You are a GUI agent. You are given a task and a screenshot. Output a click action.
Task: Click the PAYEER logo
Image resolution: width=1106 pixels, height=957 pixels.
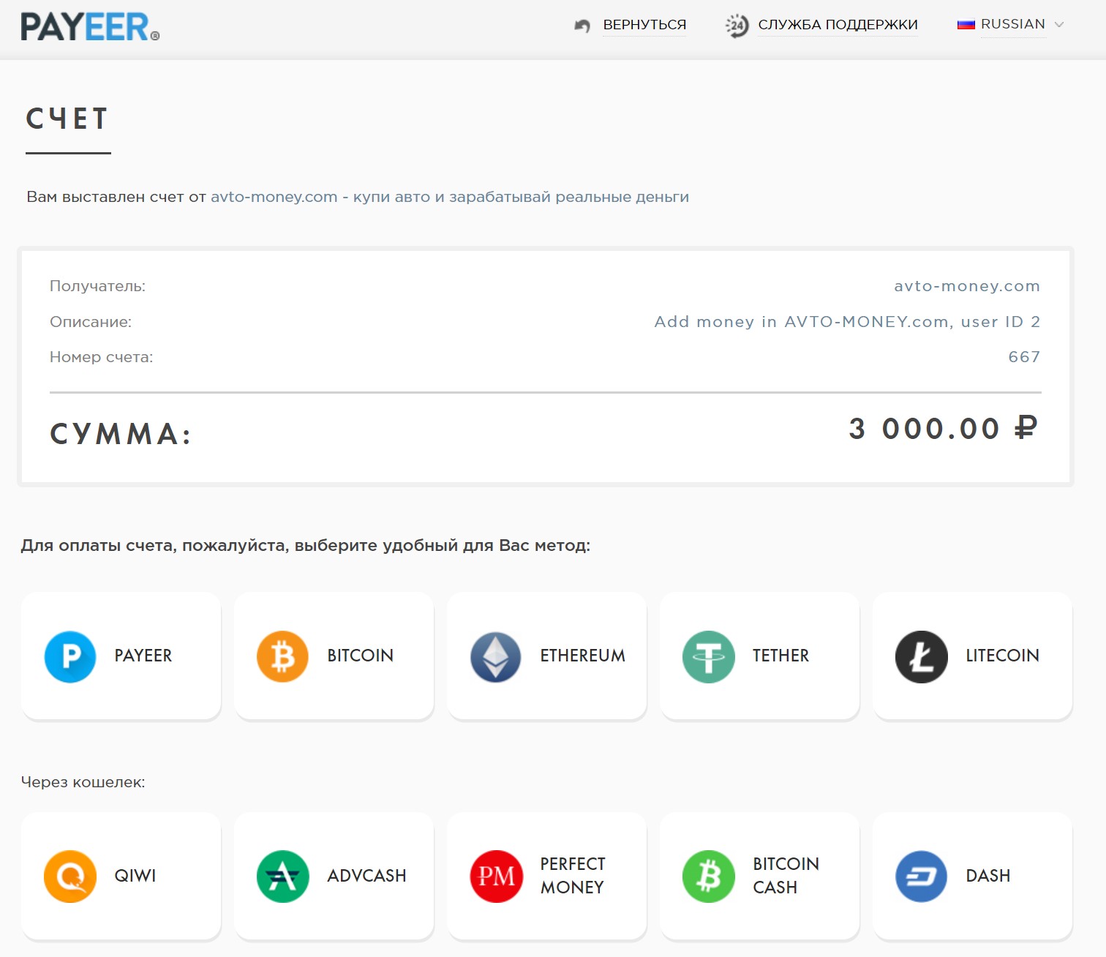[x=90, y=27]
